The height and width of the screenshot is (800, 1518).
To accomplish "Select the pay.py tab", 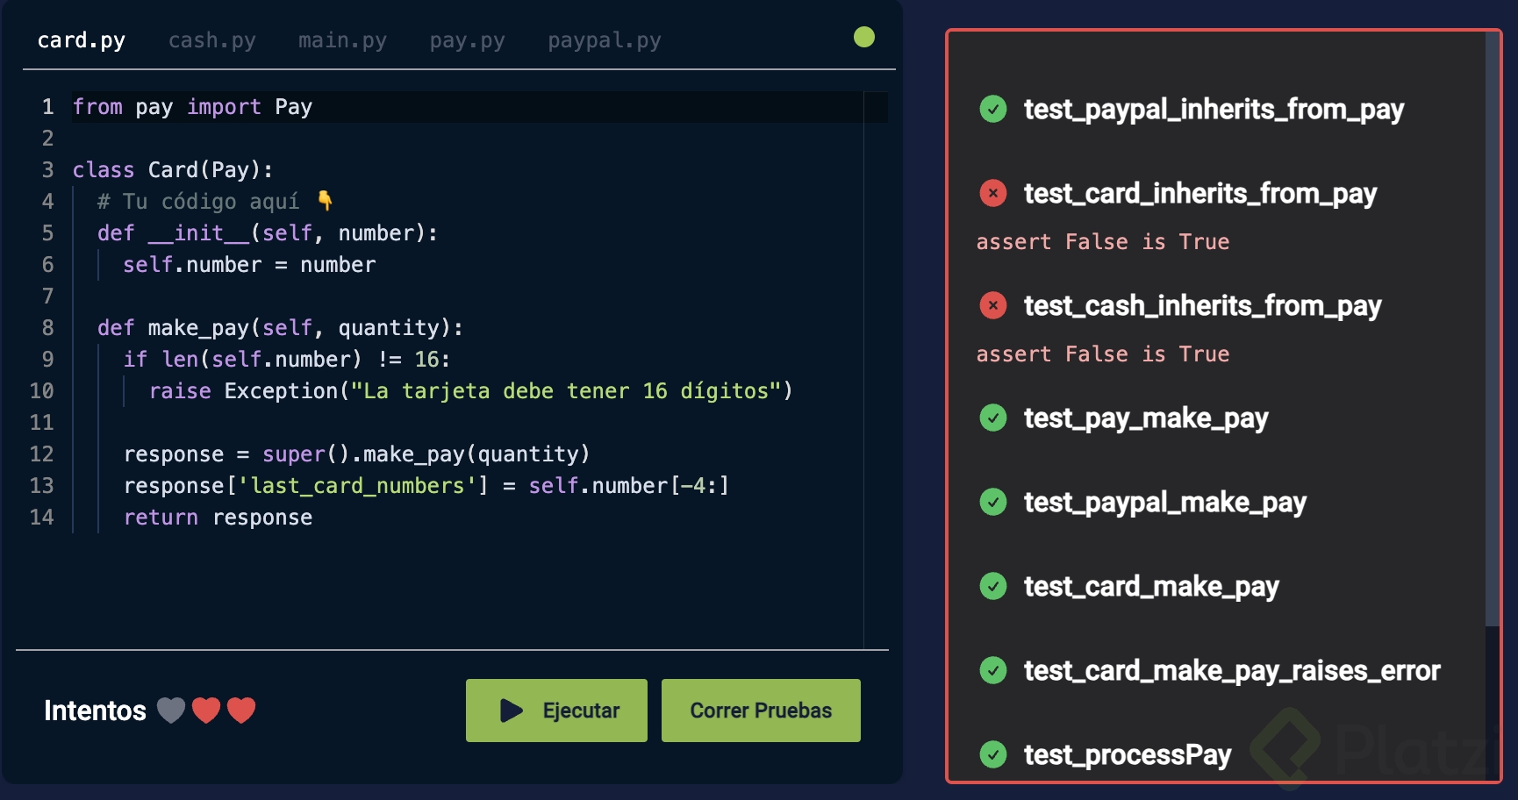I will pyautogui.click(x=467, y=40).
